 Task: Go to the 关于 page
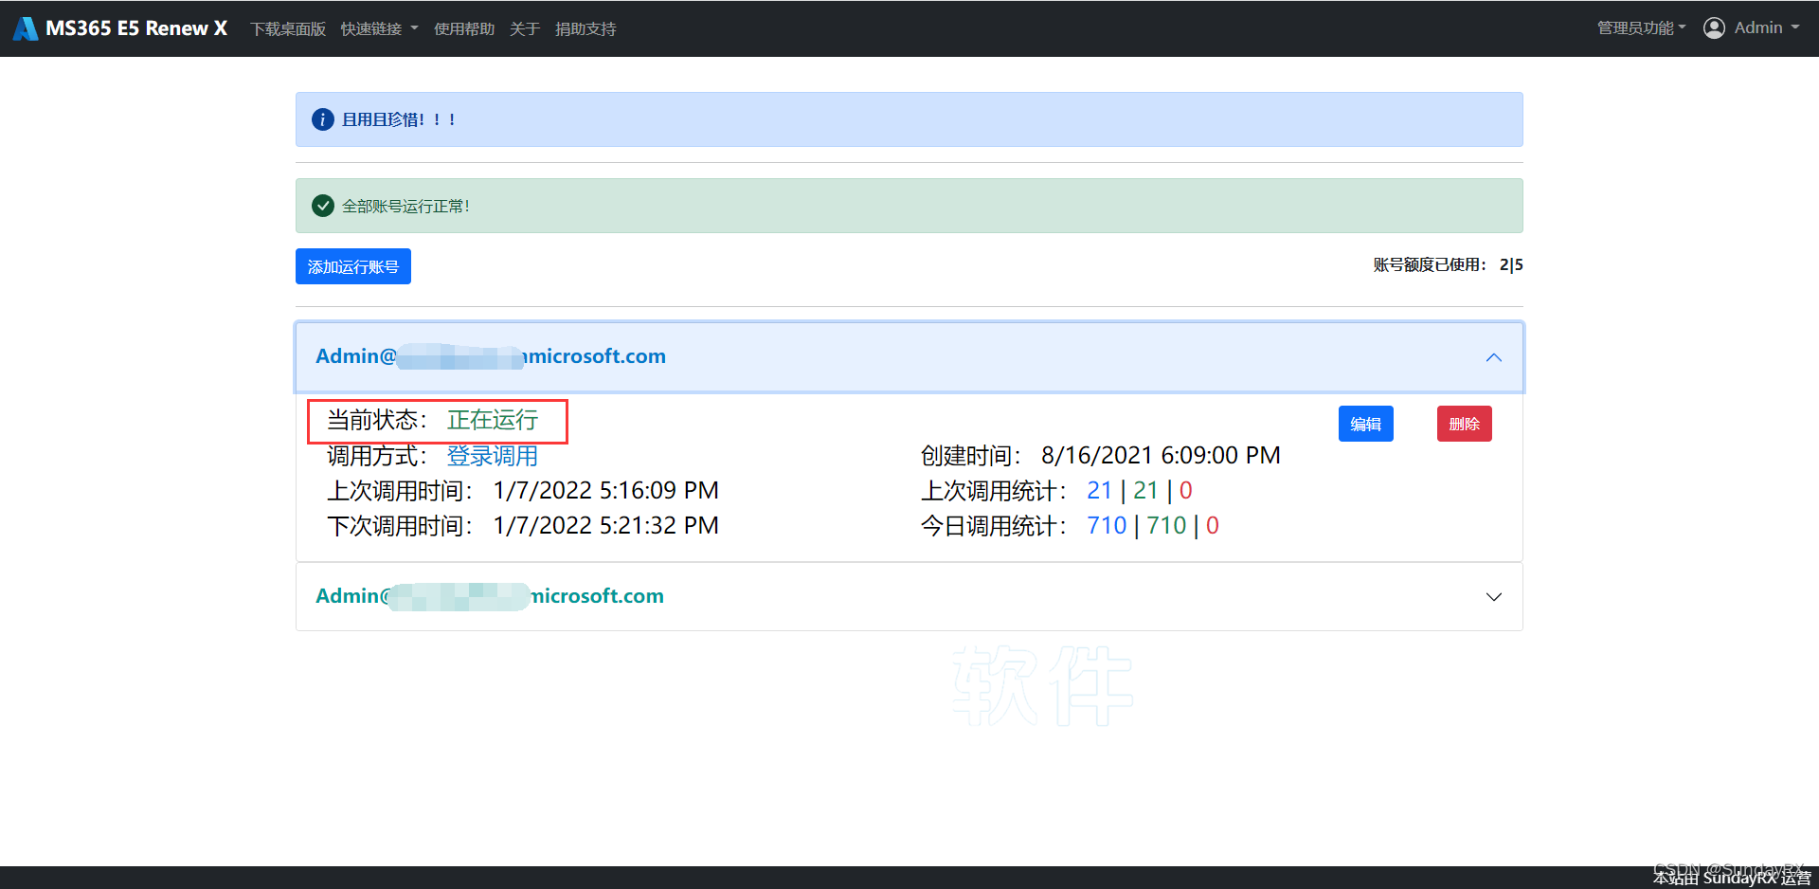[x=525, y=29]
